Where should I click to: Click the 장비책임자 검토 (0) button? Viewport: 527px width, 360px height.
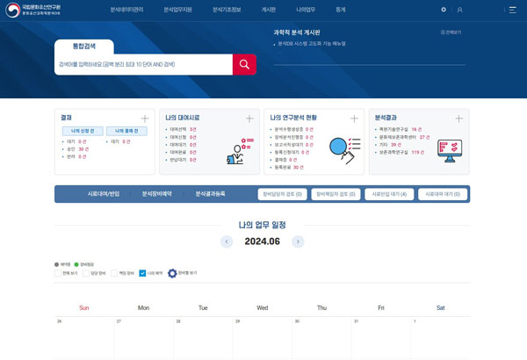(x=336, y=194)
